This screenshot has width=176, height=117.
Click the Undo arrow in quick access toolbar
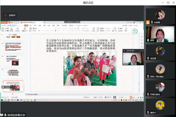[17, 26]
